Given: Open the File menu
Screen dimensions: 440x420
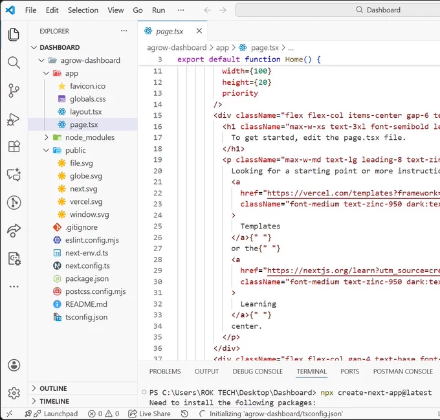Looking at the screenshot, I should click(x=30, y=10).
